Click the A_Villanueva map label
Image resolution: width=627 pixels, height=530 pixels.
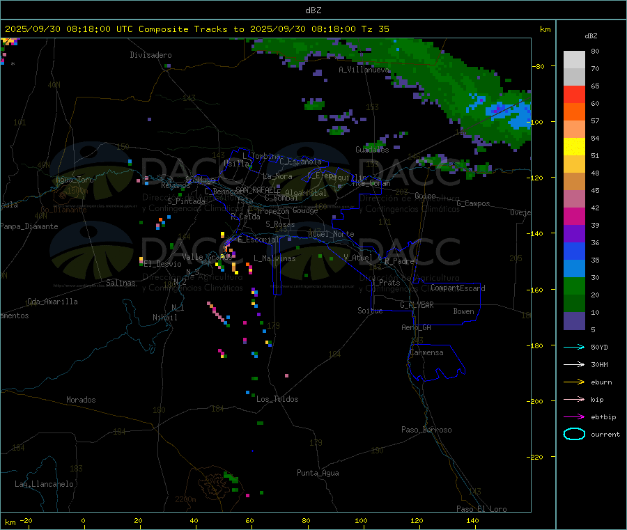pyautogui.click(x=364, y=70)
